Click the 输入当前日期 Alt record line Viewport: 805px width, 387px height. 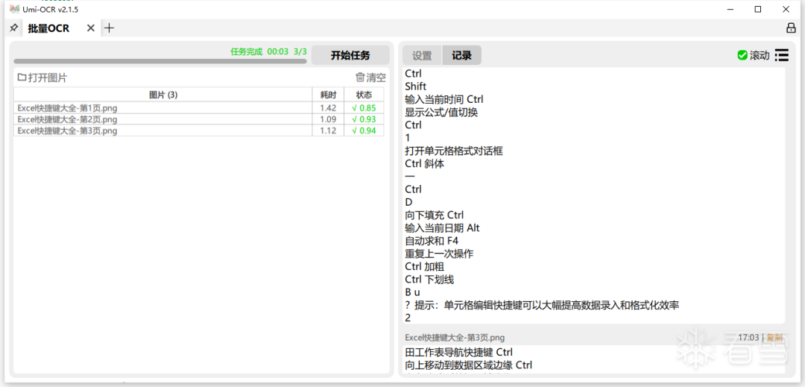[442, 228]
